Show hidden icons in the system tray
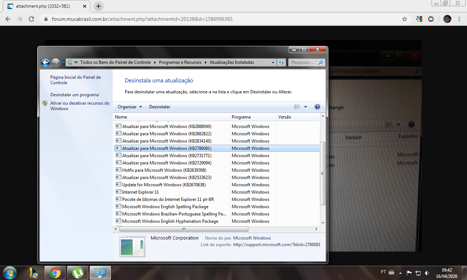 [x=400, y=273]
